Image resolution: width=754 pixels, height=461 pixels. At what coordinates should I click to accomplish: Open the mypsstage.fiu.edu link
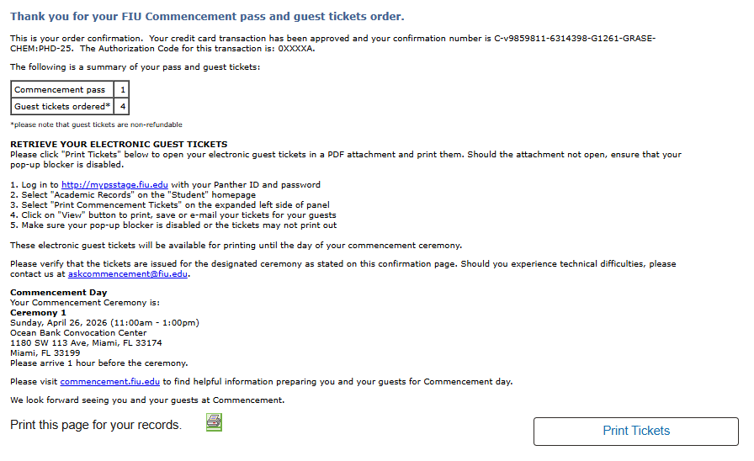click(x=114, y=185)
